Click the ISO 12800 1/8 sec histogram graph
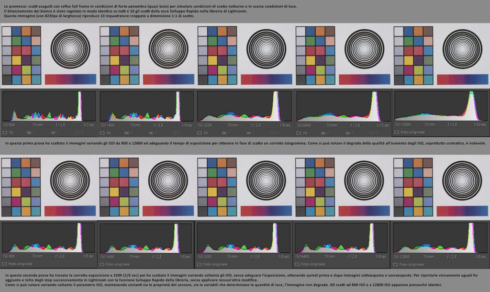This screenshot has height=292, width=490. [x=440, y=238]
